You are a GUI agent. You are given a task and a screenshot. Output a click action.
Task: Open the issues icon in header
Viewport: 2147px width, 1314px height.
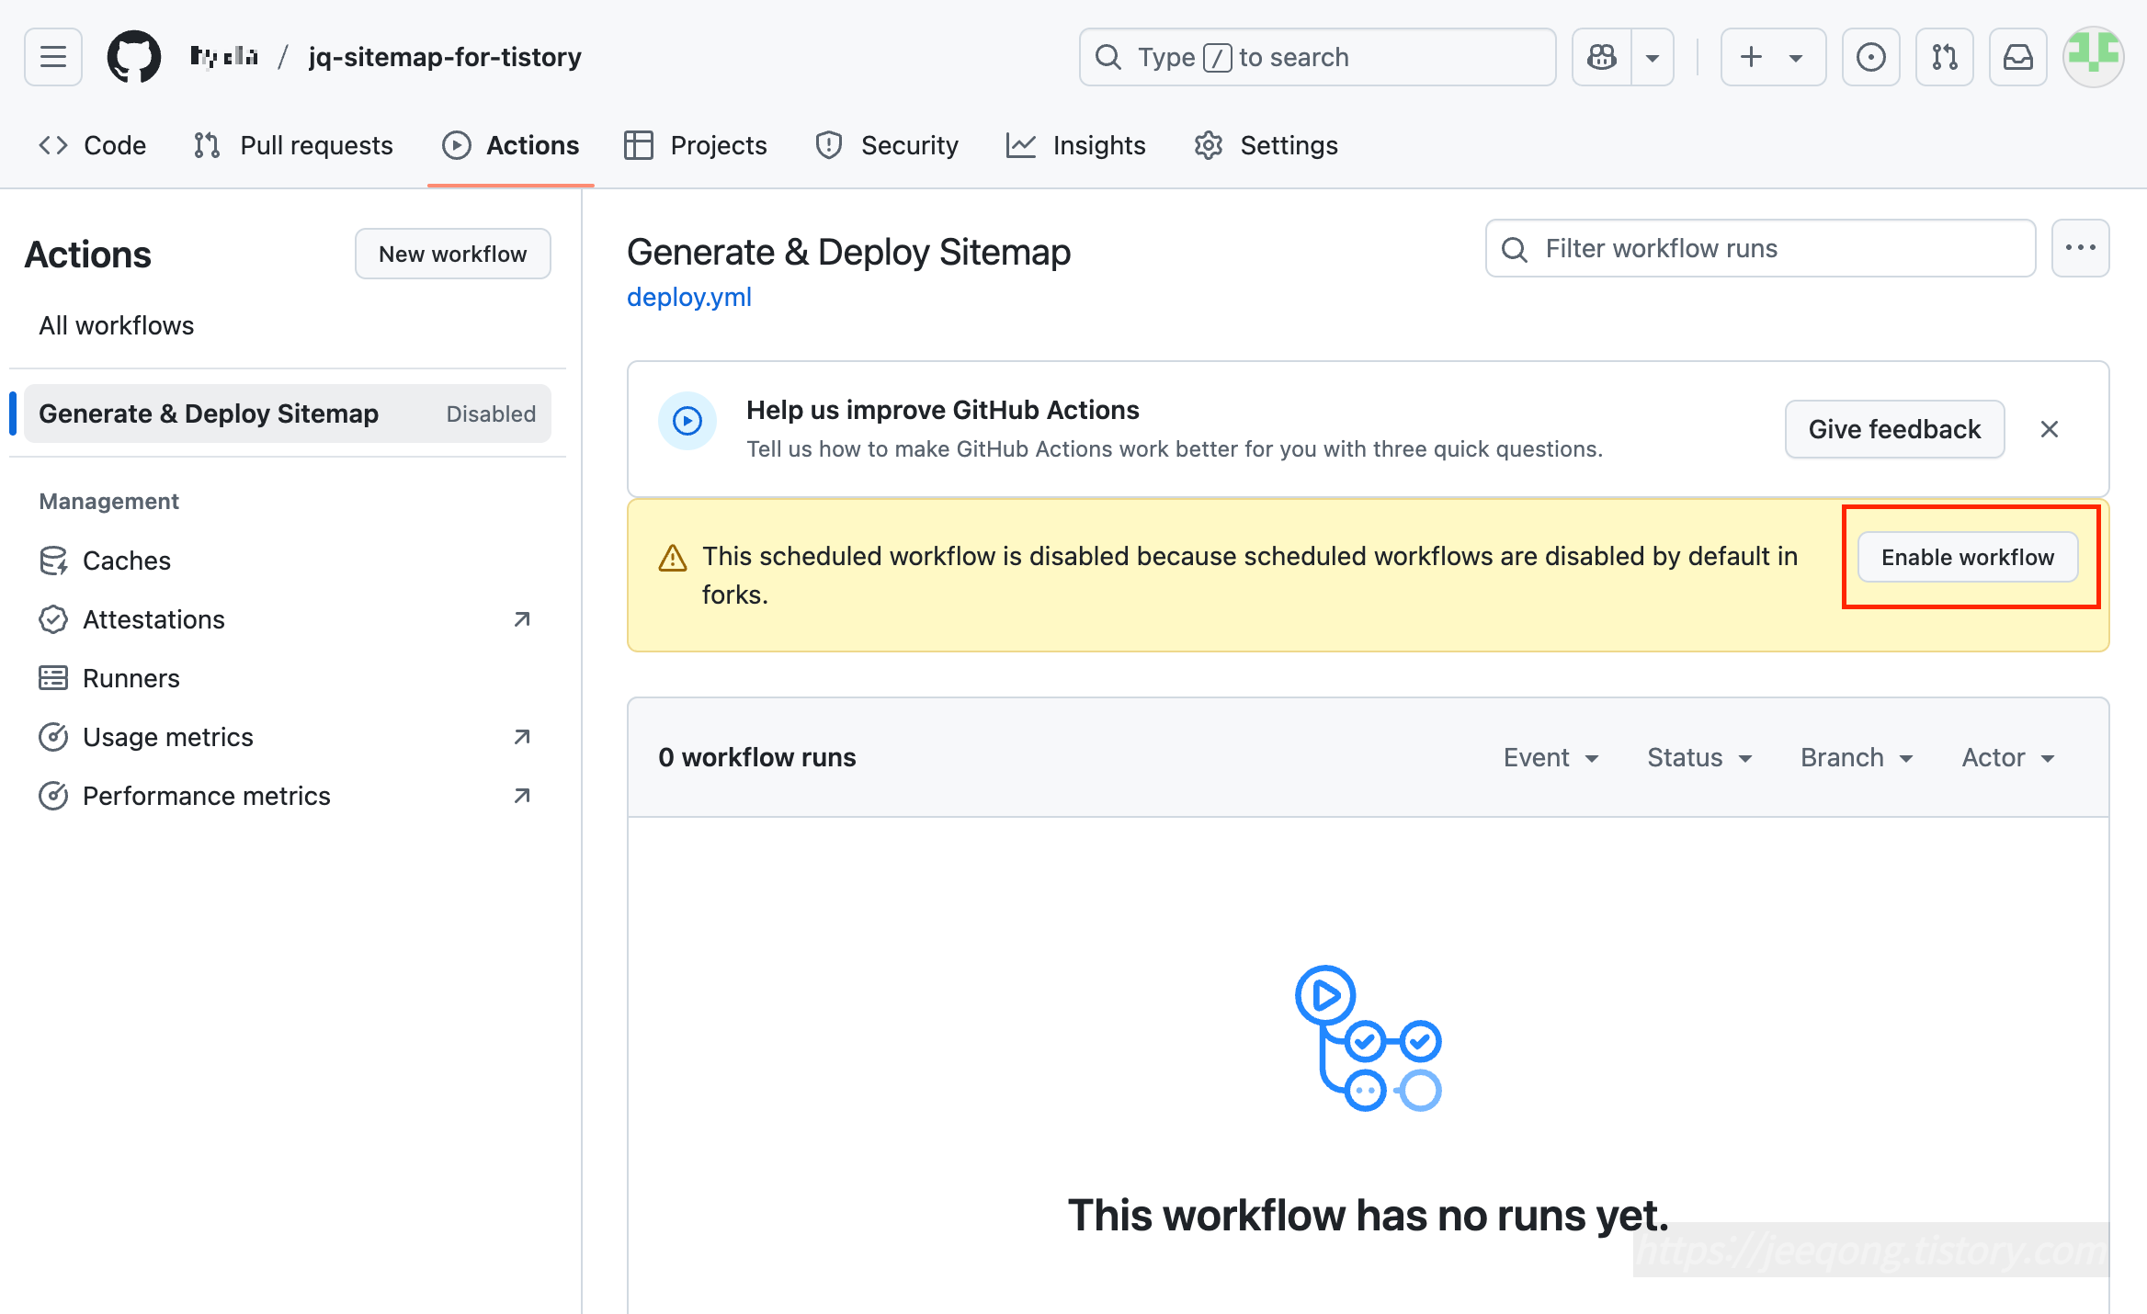[x=1870, y=57]
